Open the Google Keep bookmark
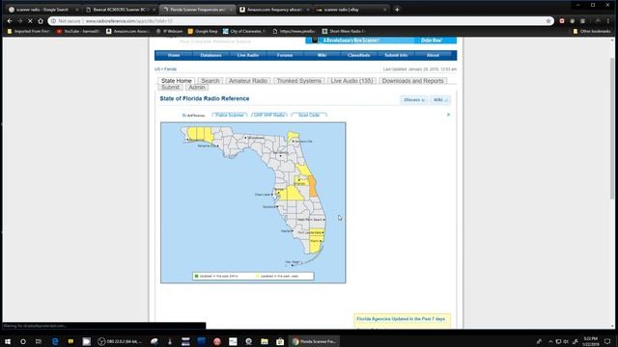This screenshot has width=618, height=347. coord(203,31)
